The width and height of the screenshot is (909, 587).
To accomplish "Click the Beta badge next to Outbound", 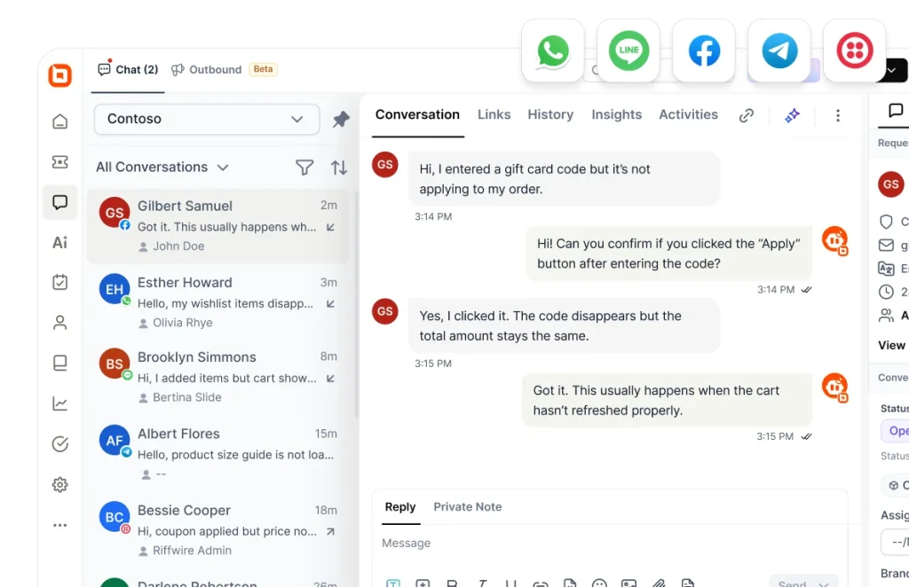I will click(263, 69).
